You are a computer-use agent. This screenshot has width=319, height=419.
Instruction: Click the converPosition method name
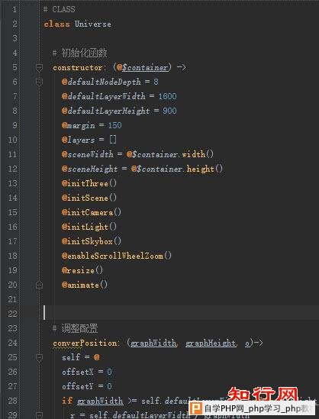coord(85,343)
